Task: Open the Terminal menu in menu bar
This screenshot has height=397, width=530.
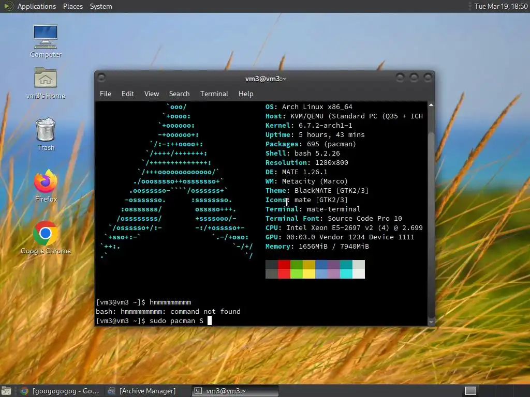Action: 214,94
